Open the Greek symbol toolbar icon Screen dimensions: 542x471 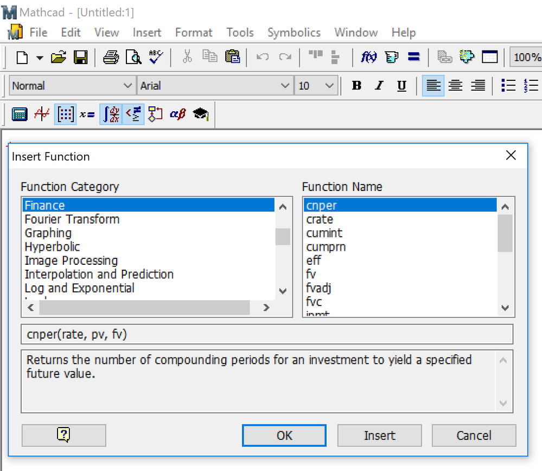(178, 114)
